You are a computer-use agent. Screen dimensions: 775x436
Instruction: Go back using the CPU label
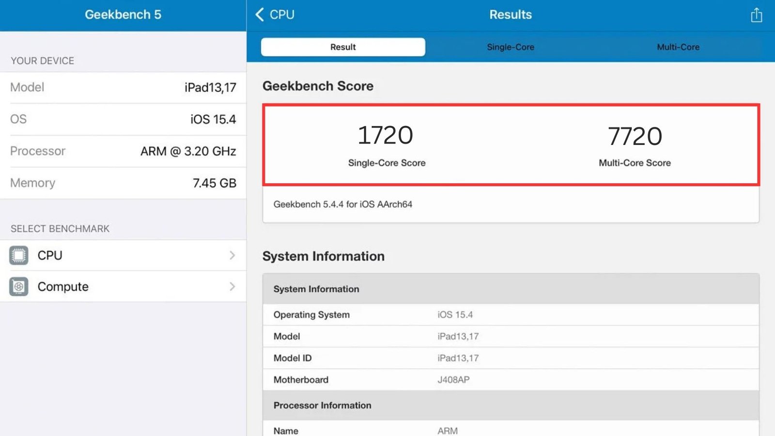point(282,15)
